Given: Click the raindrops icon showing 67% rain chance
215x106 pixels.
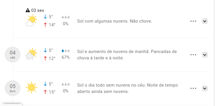Looking at the screenshot, I should [x=66, y=51].
